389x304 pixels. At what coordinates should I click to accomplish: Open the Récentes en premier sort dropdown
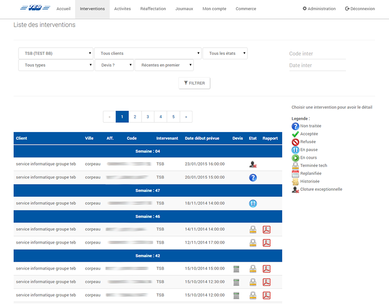point(164,65)
